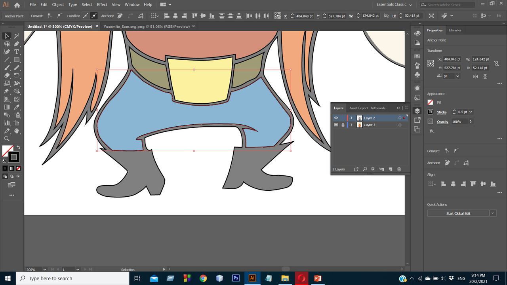507x285 pixels.
Task: Delete selection using Layers trash icon
Action: 399,169
